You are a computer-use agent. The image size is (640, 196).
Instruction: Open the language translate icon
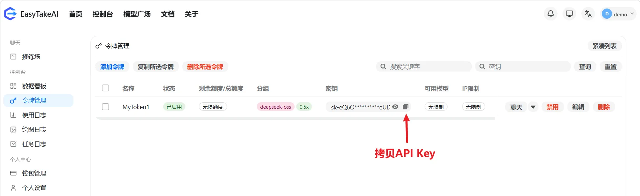pyautogui.click(x=588, y=14)
